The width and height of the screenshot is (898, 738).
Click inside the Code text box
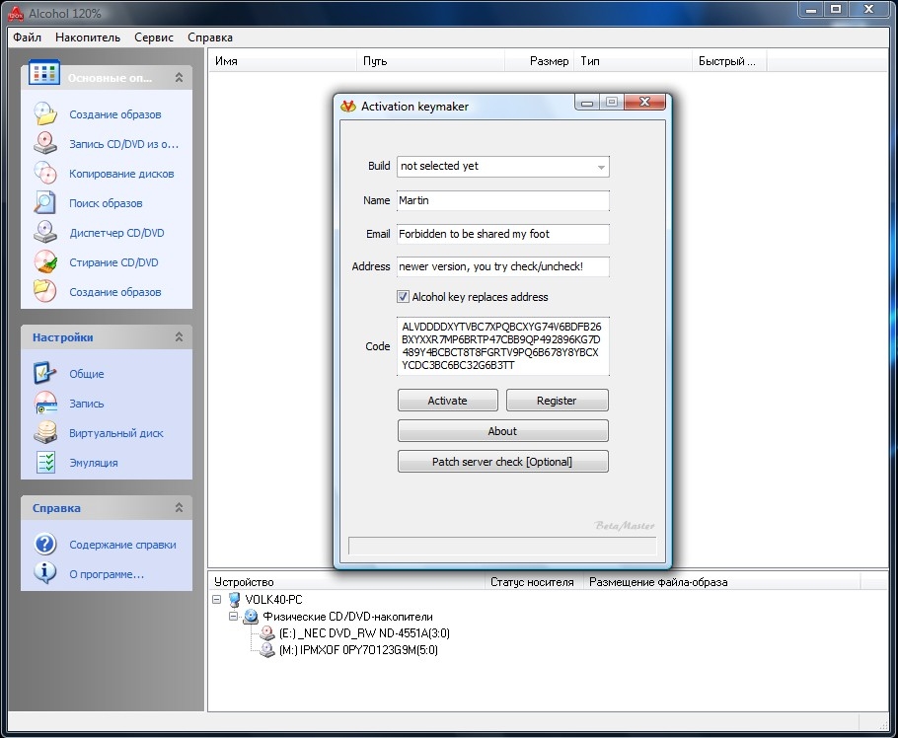click(503, 345)
